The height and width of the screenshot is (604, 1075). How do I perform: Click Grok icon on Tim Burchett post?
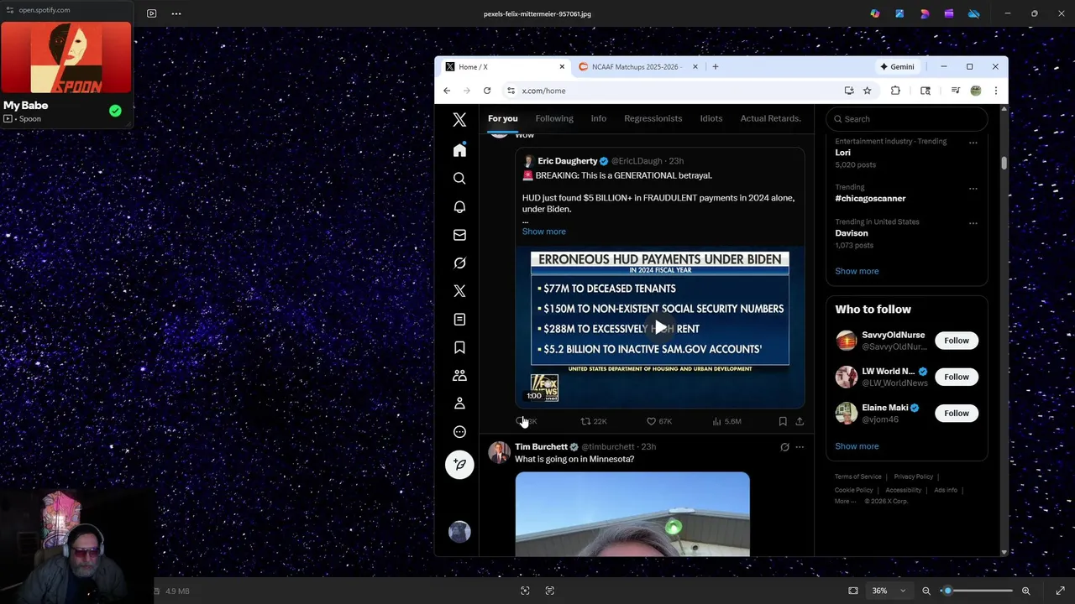(784, 447)
